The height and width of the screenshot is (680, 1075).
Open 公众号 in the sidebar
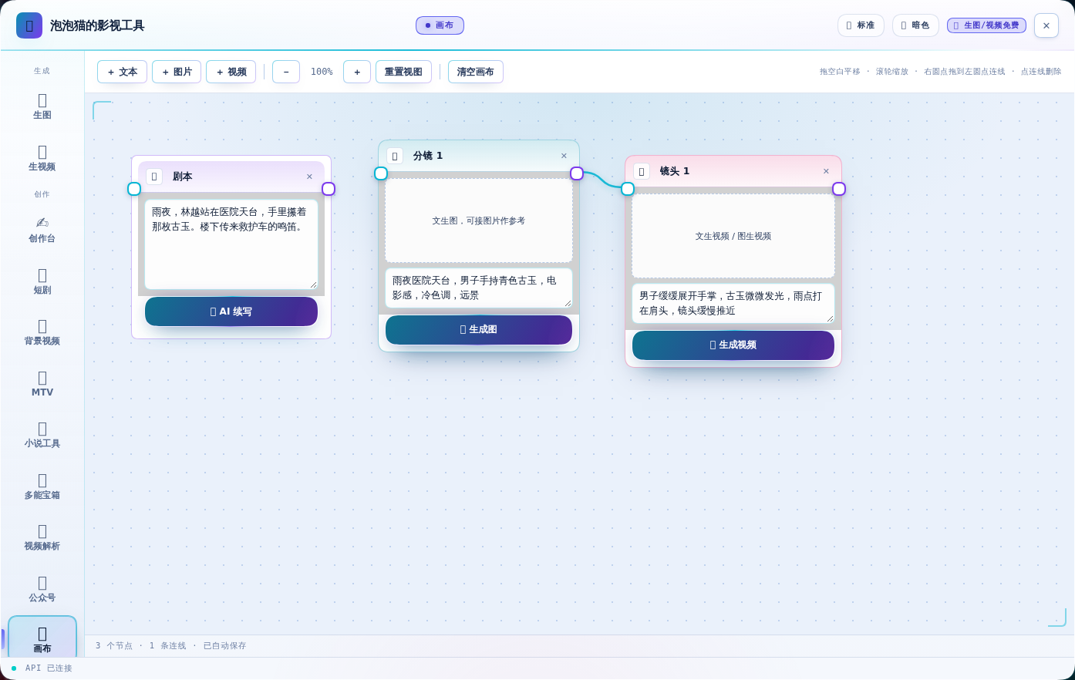click(42, 589)
